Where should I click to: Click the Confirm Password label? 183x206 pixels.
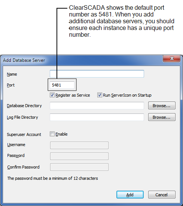point(23,167)
